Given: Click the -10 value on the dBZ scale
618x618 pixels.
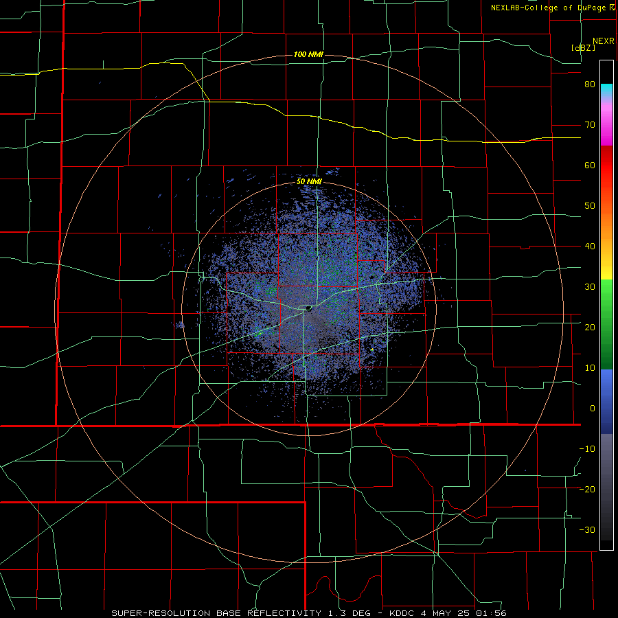Looking at the screenshot, I should coord(587,449).
